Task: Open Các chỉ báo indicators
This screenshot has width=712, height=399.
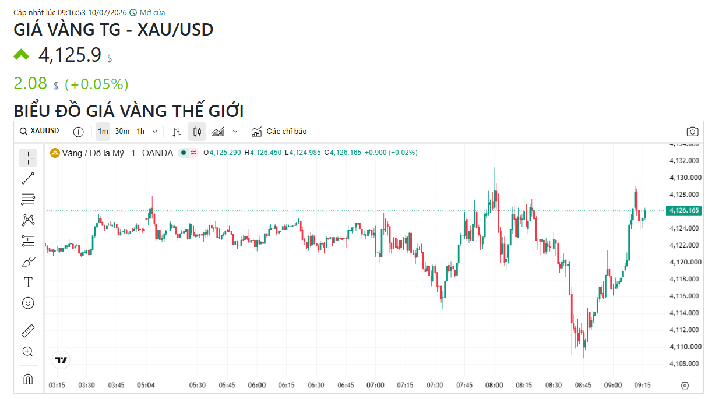Action: (x=279, y=132)
